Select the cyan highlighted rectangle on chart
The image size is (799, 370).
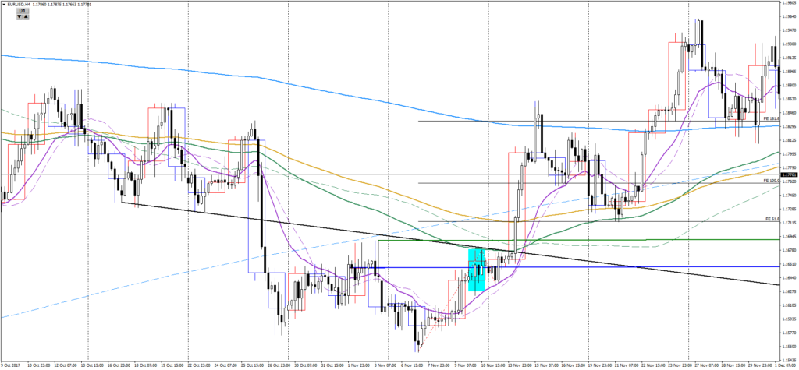coord(476,270)
